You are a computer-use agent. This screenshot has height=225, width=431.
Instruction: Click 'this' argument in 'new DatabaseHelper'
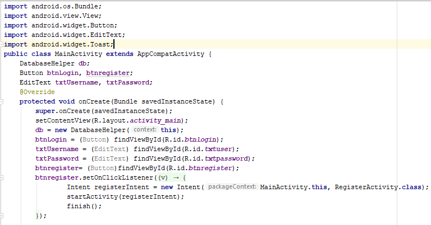[x=168, y=130]
